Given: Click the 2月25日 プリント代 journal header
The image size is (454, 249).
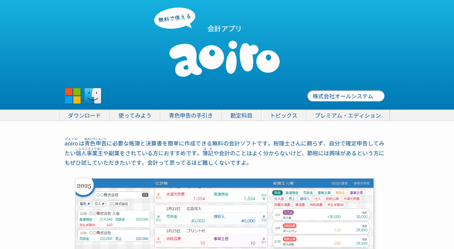Looking at the screenshot, I should click(211, 231).
